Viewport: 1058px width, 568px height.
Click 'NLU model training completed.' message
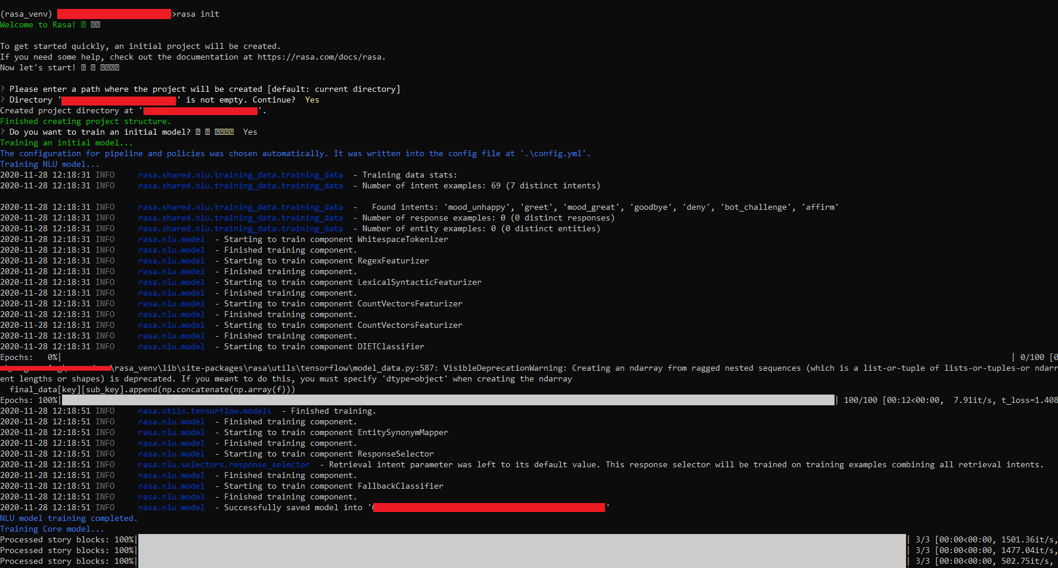pyautogui.click(x=69, y=519)
